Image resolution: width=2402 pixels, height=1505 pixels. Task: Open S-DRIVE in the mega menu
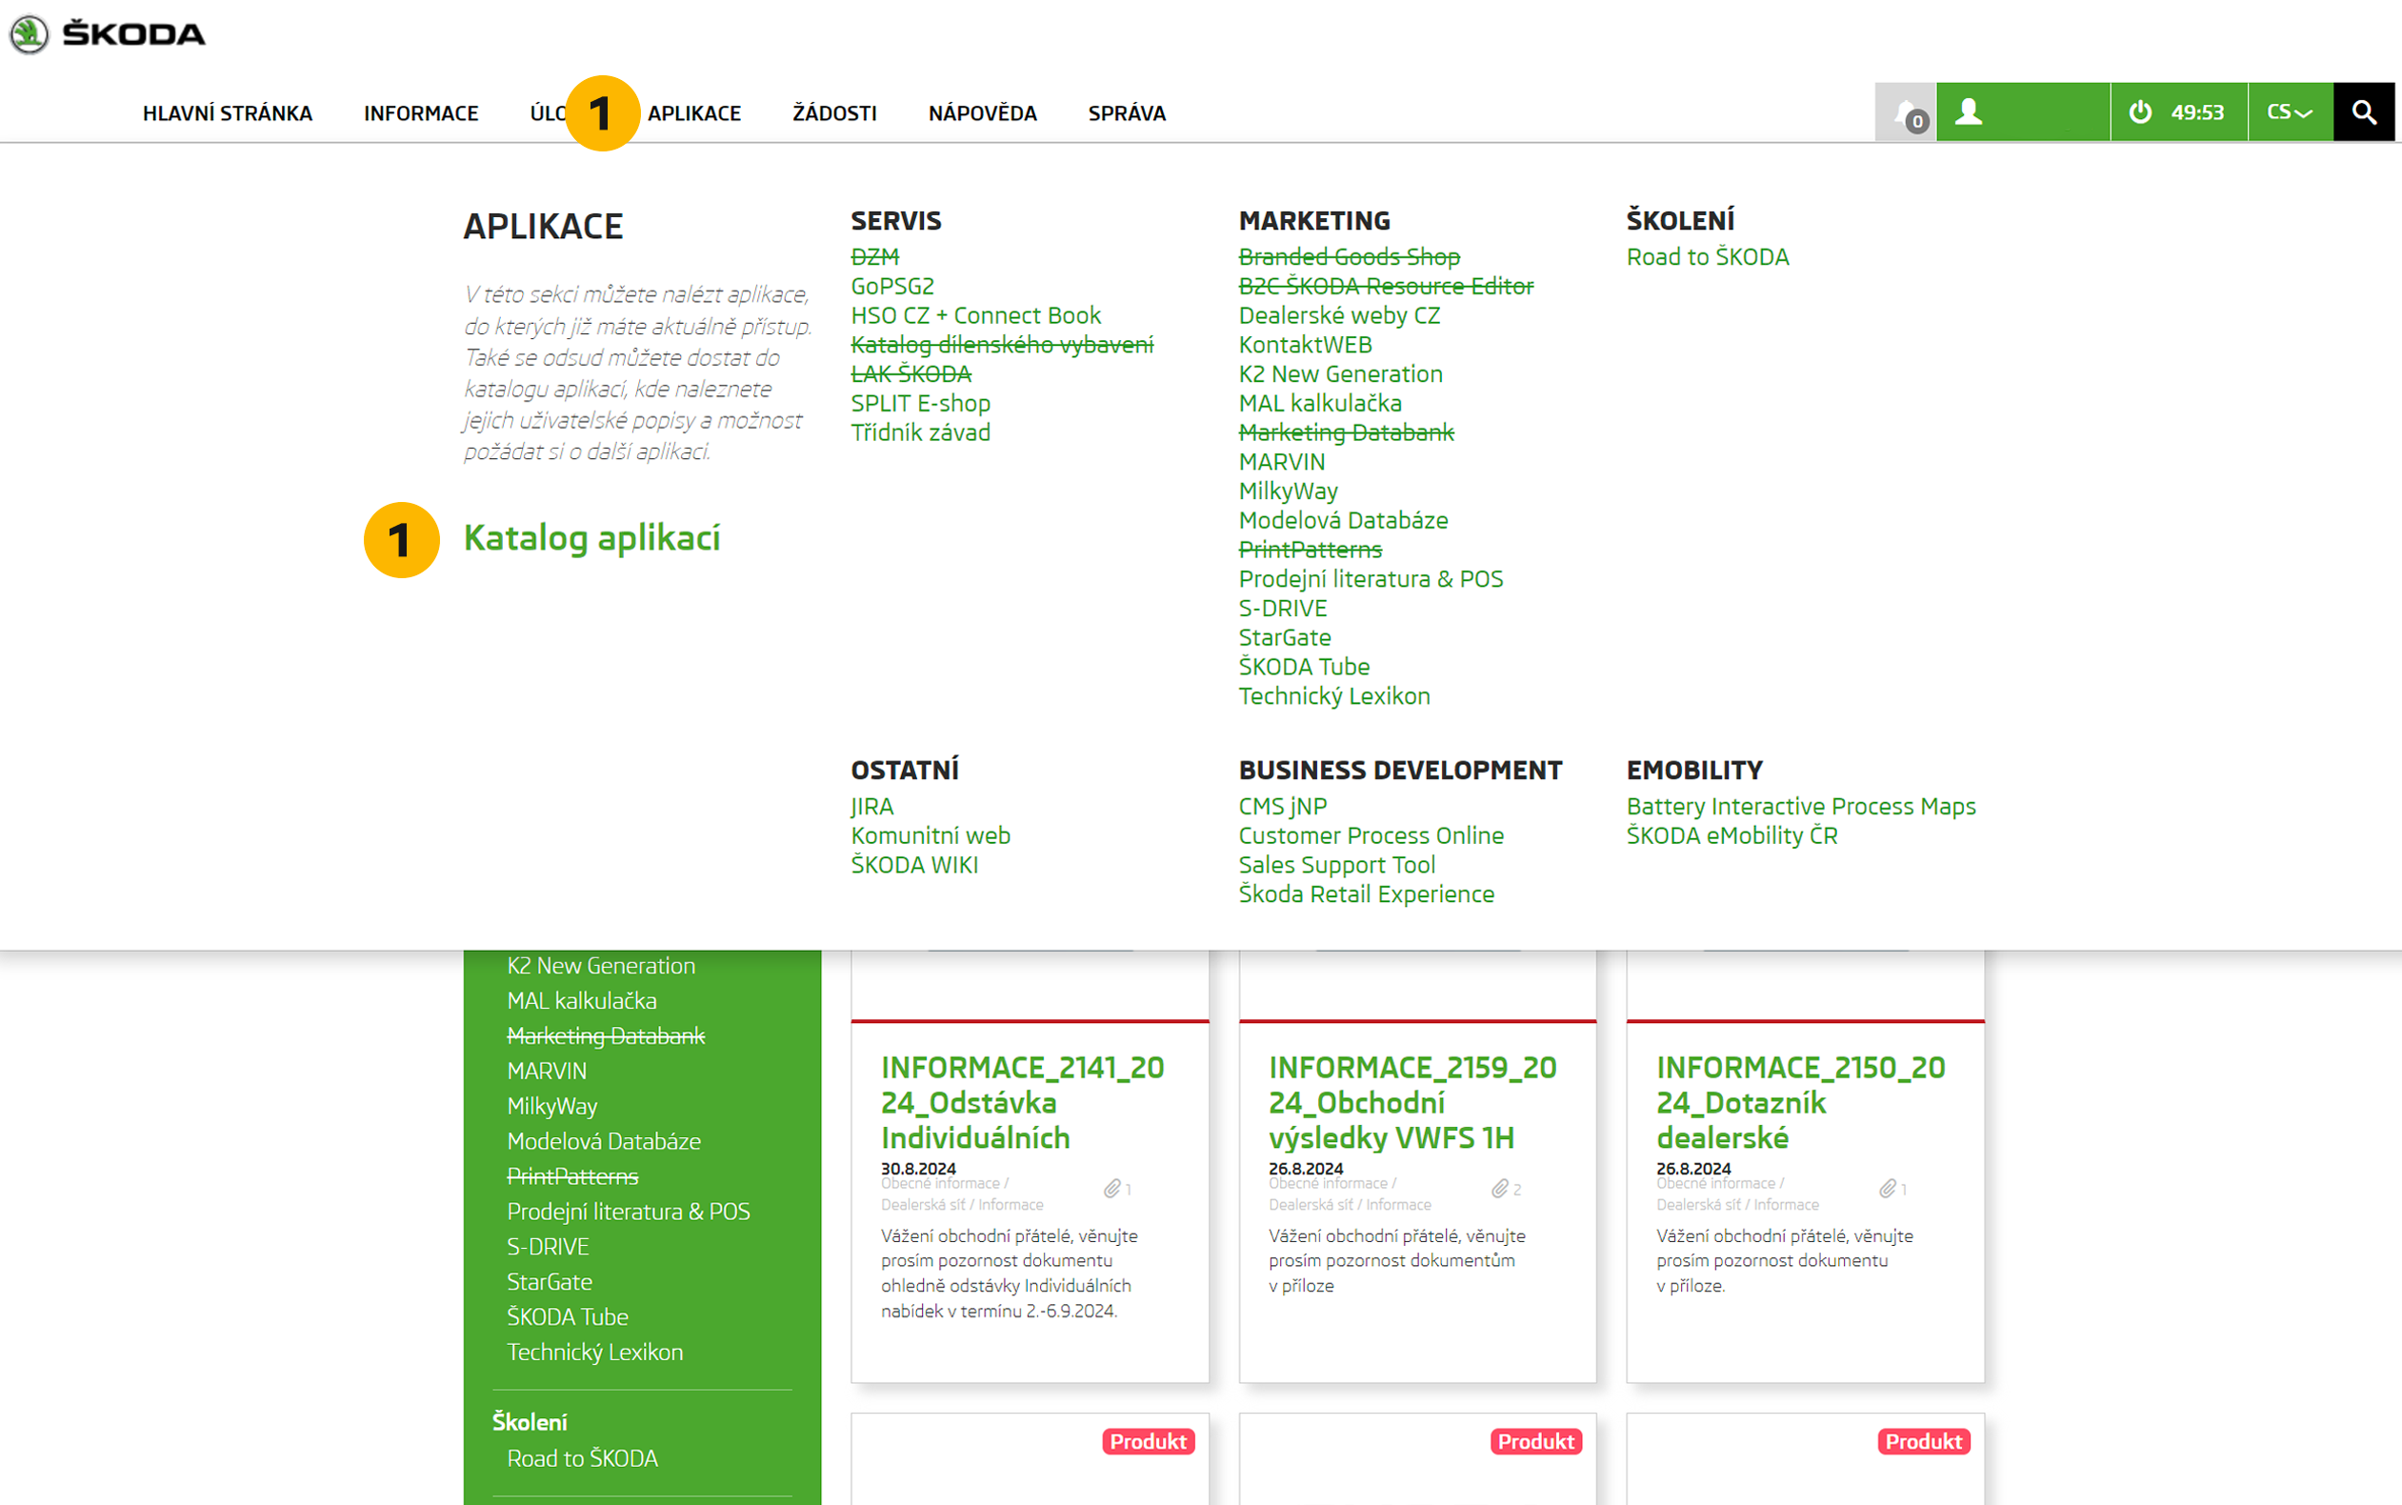pos(1283,608)
